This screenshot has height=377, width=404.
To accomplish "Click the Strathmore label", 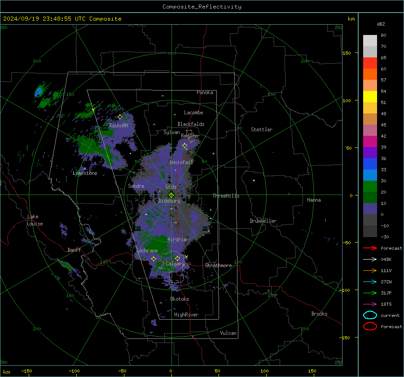I will point(219,265).
